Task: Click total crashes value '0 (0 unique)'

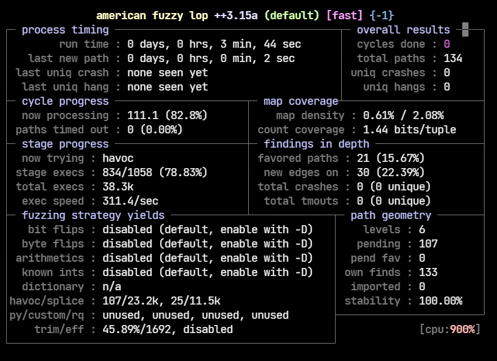Action: [x=393, y=187]
